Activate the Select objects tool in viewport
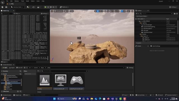Viewport: 179px width, 101px height. coord(96,11)
